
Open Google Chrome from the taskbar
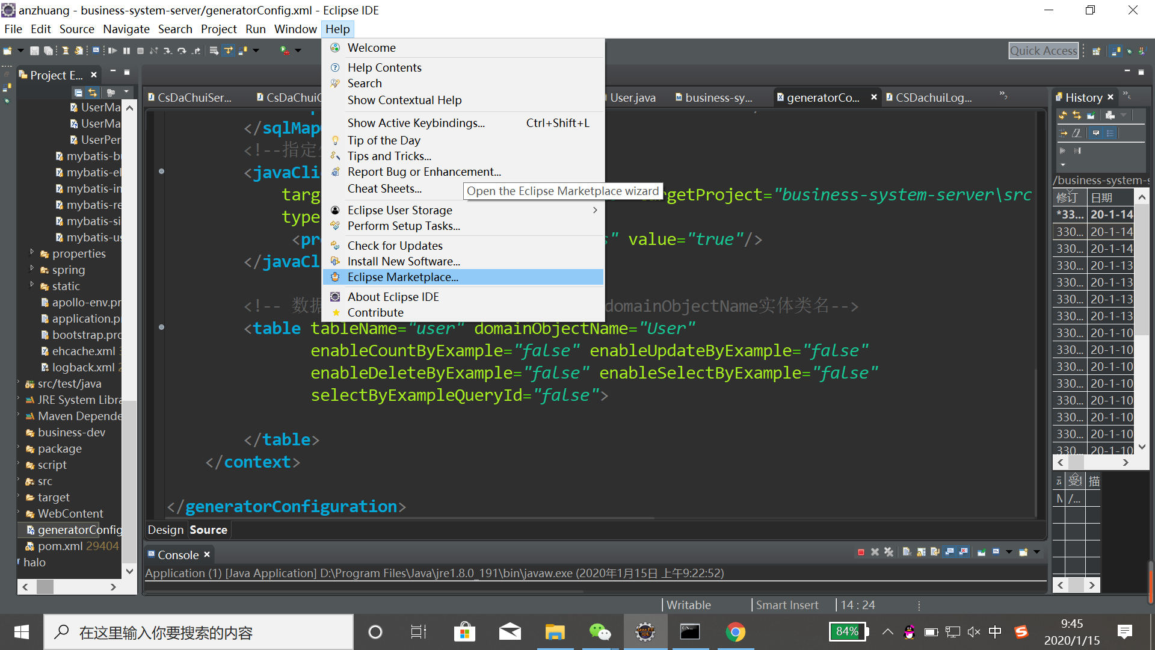pos(736,632)
